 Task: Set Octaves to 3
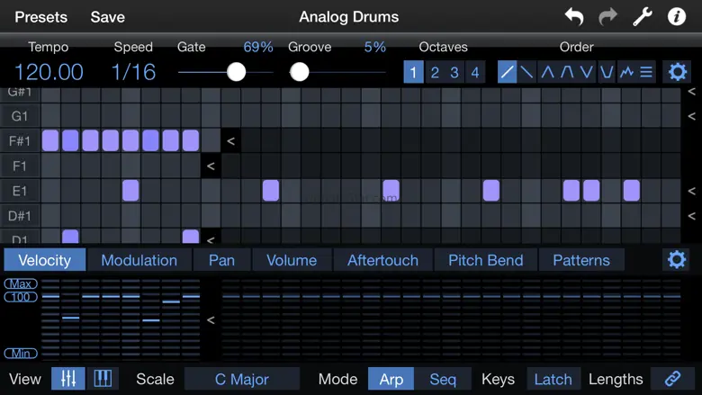tap(454, 72)
